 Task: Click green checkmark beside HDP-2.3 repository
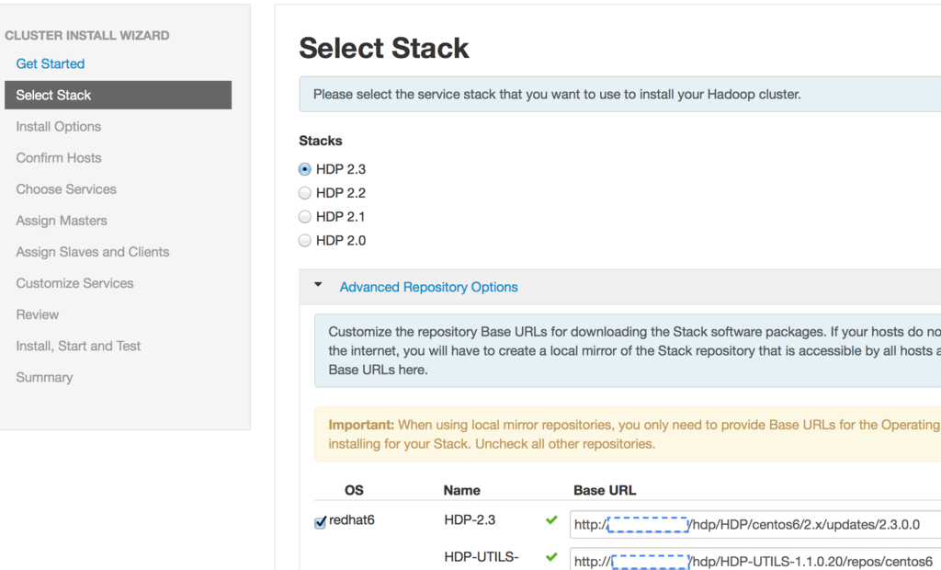click(551, 520)
